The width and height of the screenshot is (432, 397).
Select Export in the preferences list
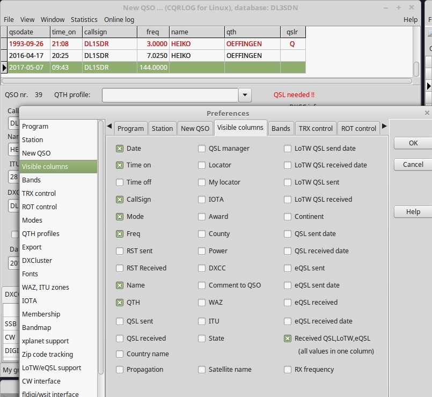58,247
